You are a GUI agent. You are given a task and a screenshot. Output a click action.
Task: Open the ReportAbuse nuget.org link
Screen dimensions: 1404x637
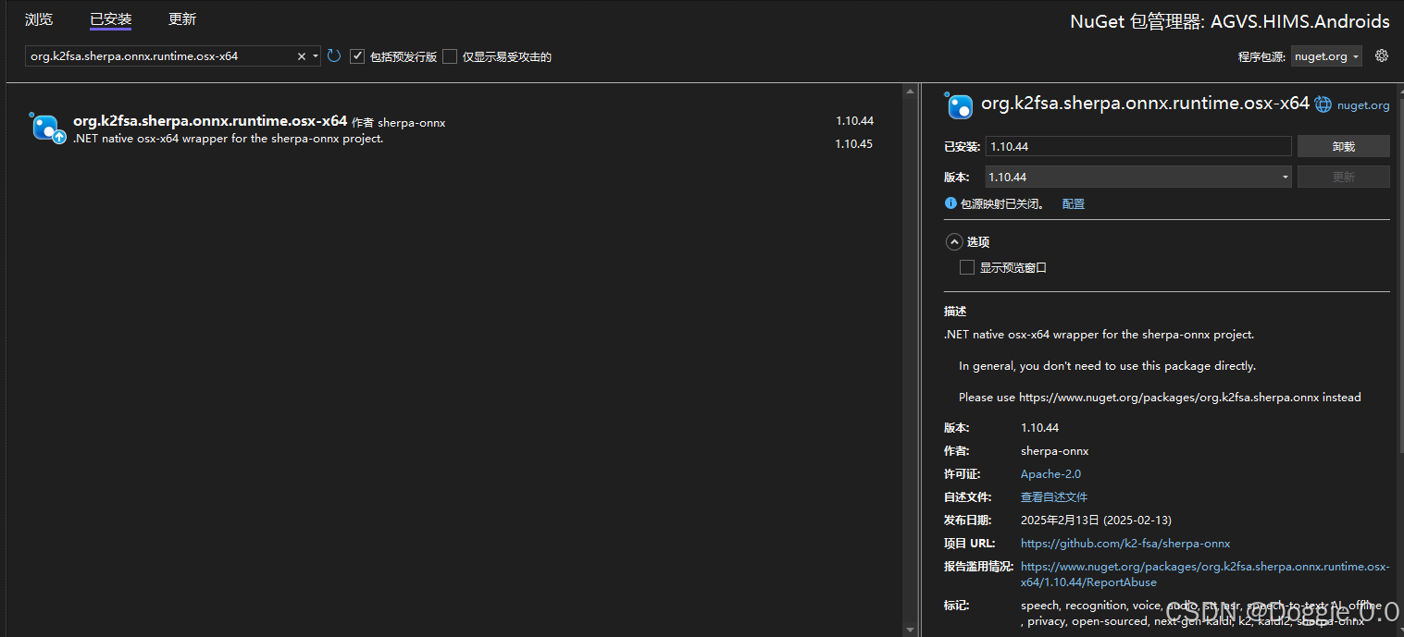pos(1205,574)
